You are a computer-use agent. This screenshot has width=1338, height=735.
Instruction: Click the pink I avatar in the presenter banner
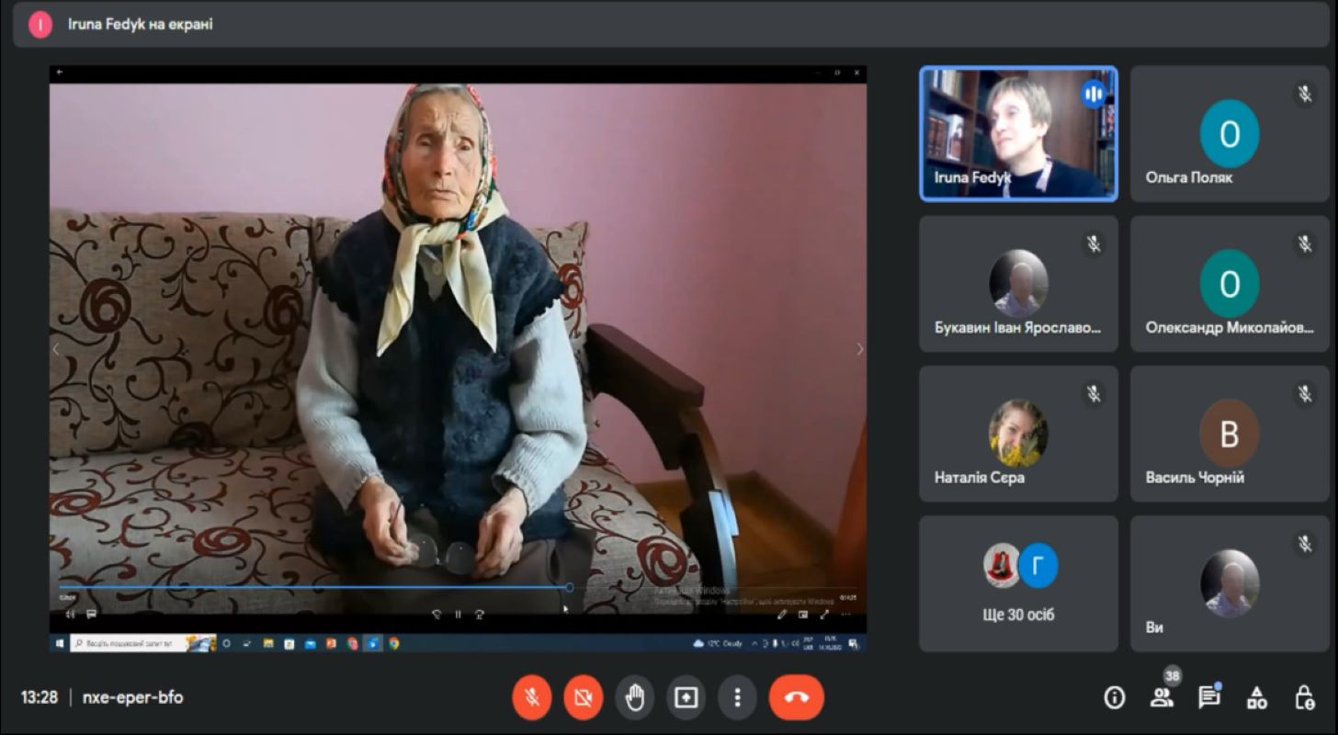(40, 25)
